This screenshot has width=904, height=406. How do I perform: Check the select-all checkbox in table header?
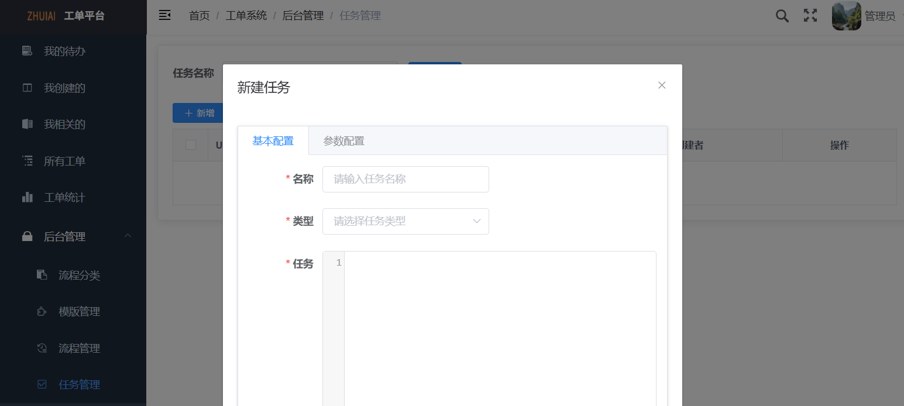pos(190,144)
